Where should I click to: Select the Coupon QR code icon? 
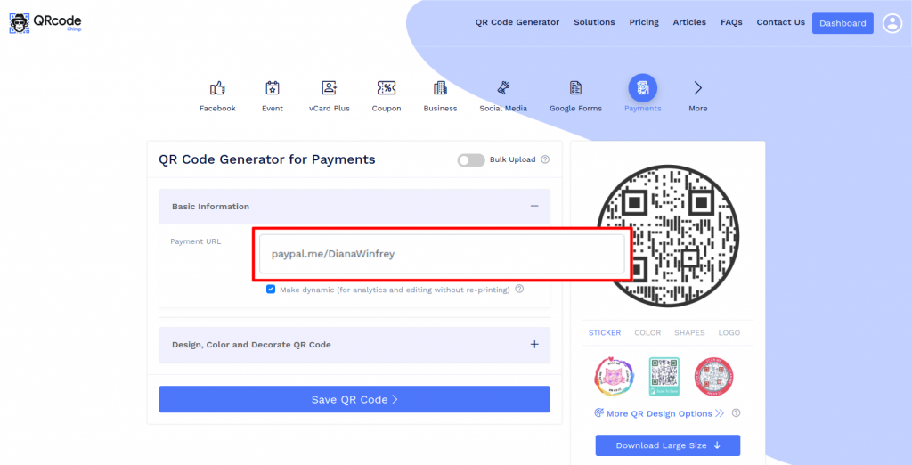(387, 88)
